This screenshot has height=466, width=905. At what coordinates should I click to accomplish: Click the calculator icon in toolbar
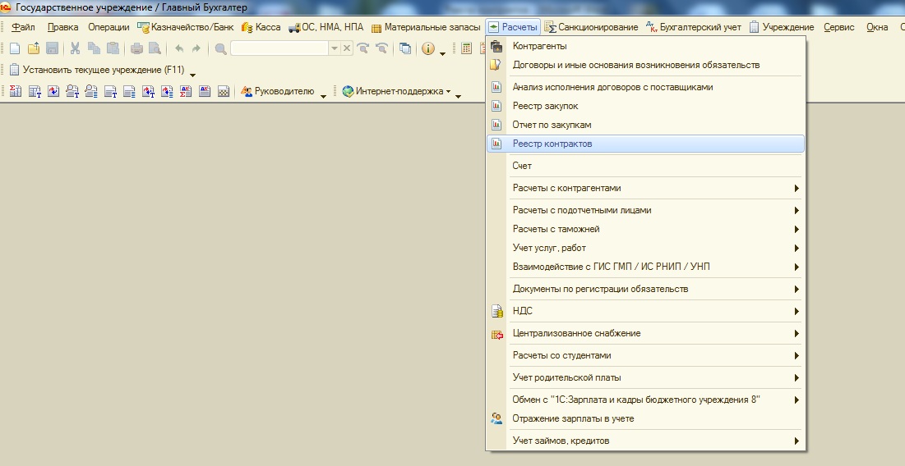tap(467, 48)
